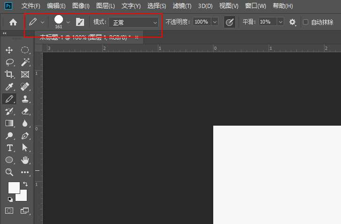Select the Path Selection tool

coord(25,147)
